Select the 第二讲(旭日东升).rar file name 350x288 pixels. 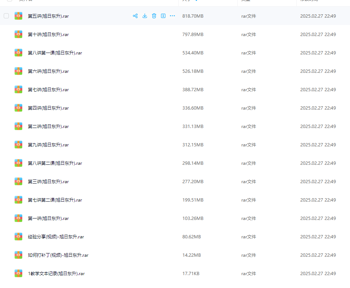tap(48, 127)
